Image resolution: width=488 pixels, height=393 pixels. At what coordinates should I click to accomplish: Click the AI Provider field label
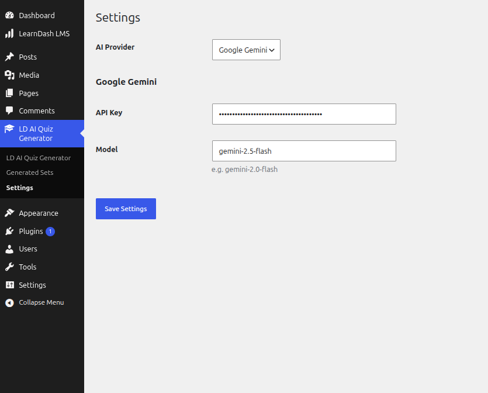(115, 47)
